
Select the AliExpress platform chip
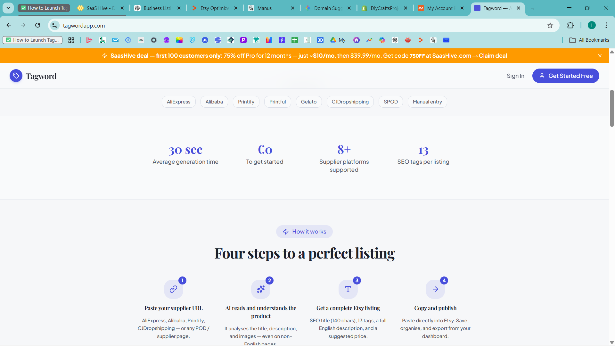[178, 102]
